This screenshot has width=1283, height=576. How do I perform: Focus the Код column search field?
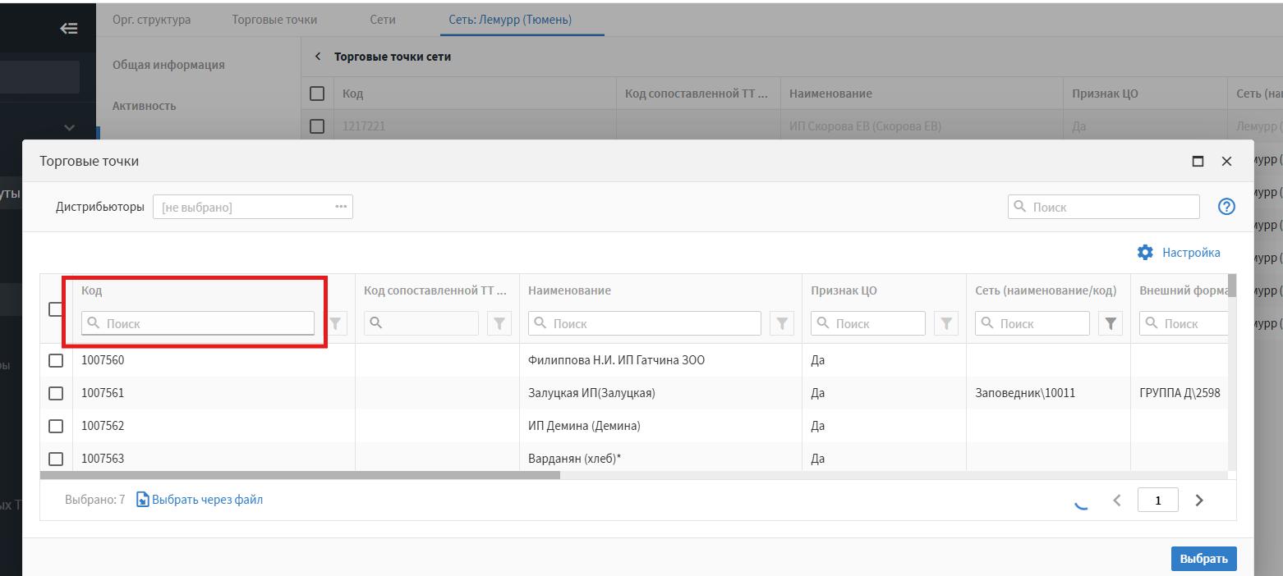click(x=198, y=323)
